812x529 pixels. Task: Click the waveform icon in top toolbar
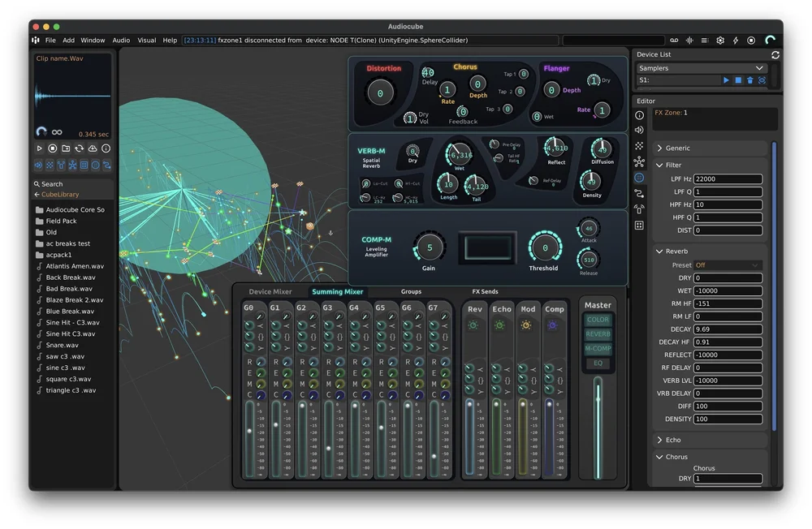coord(689,40)
